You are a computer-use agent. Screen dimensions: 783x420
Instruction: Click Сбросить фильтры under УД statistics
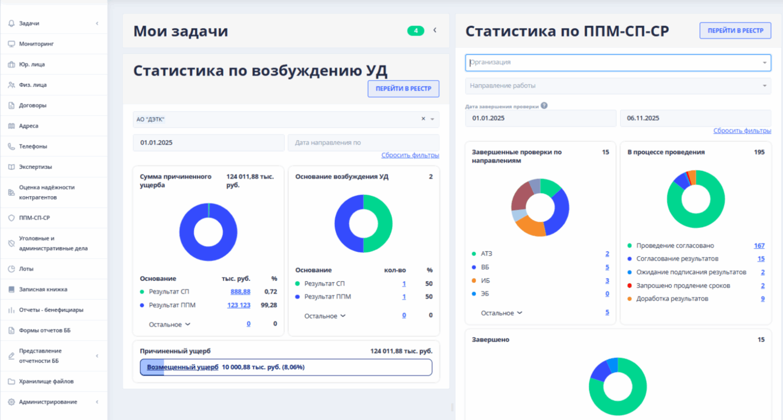[410, 155]
